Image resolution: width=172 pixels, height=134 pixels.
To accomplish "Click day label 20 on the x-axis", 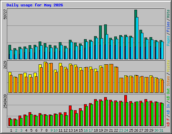I will coord(106,130).
